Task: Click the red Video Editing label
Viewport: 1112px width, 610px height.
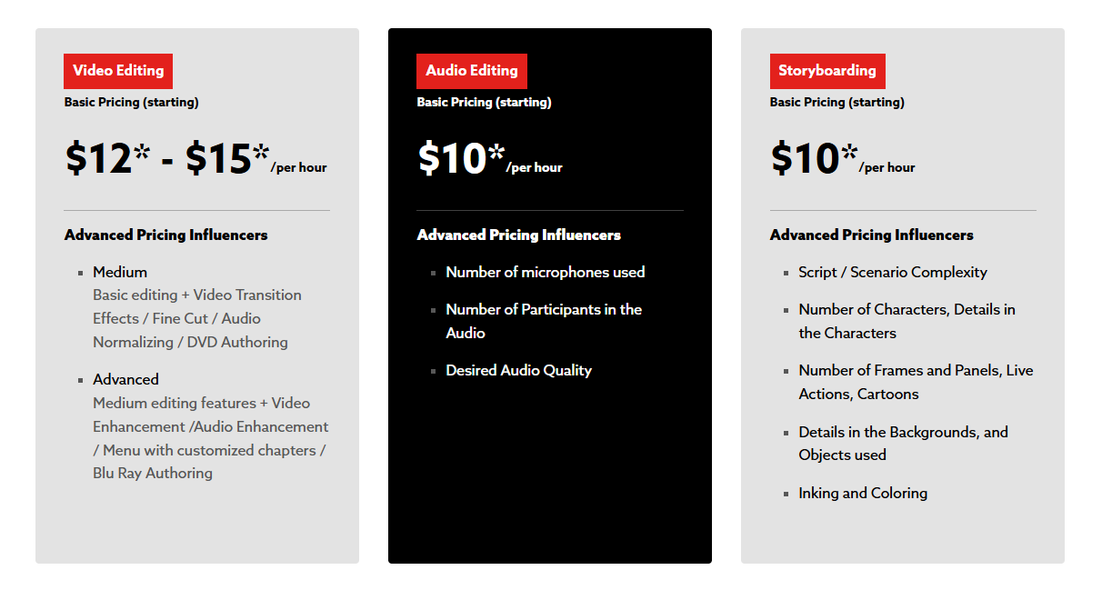Action: pos(118,71)
